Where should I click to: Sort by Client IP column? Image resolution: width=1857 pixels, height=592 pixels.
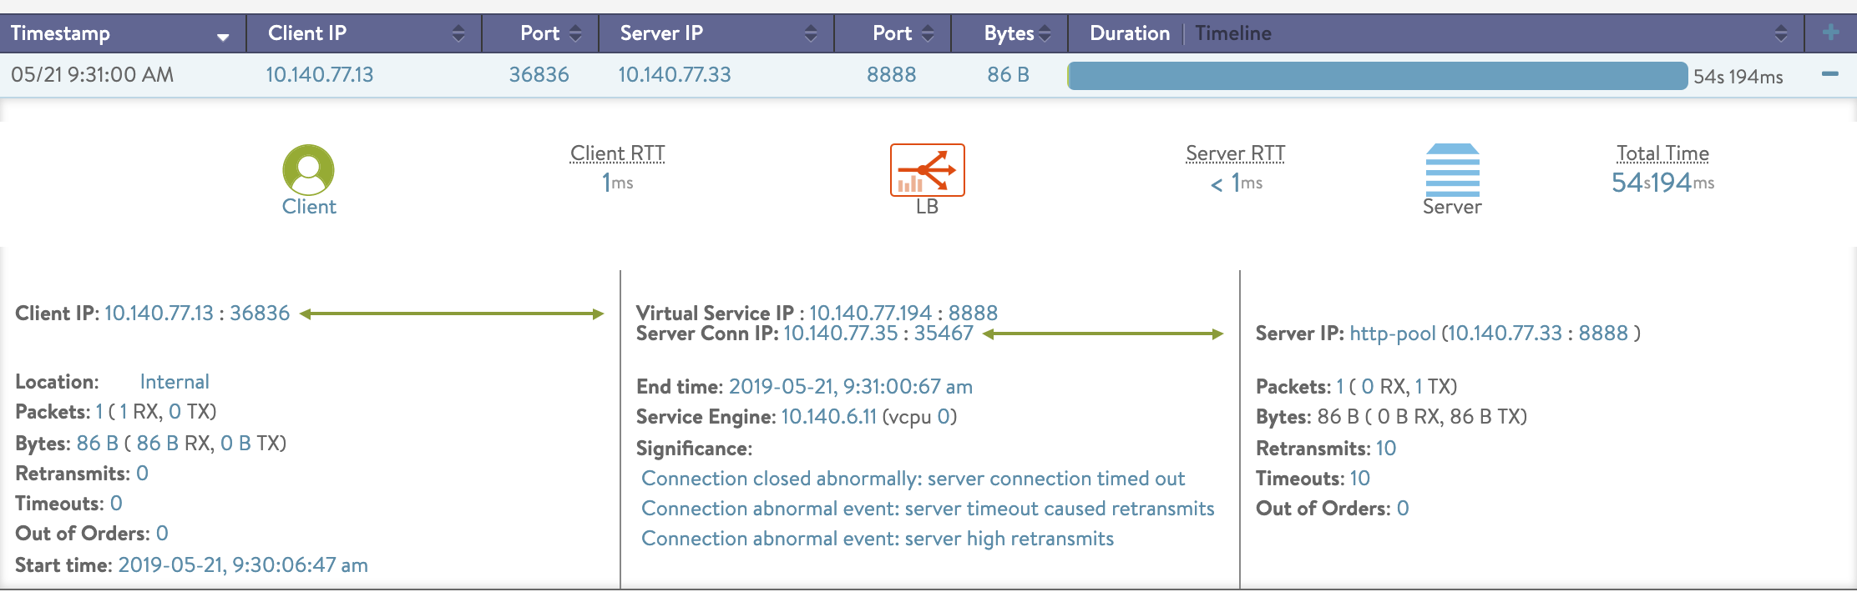[458, 33]
